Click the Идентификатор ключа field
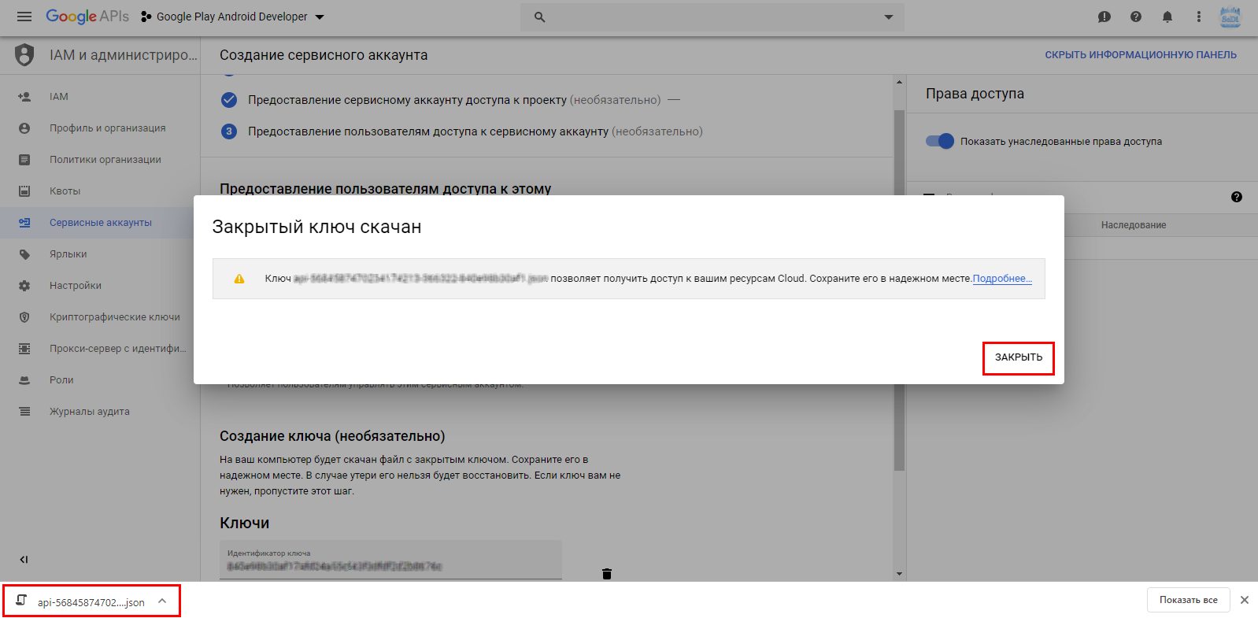 point(390,560)
